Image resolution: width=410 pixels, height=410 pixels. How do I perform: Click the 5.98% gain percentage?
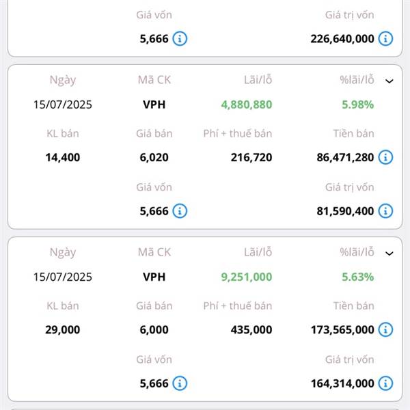(x=357, y=105)
